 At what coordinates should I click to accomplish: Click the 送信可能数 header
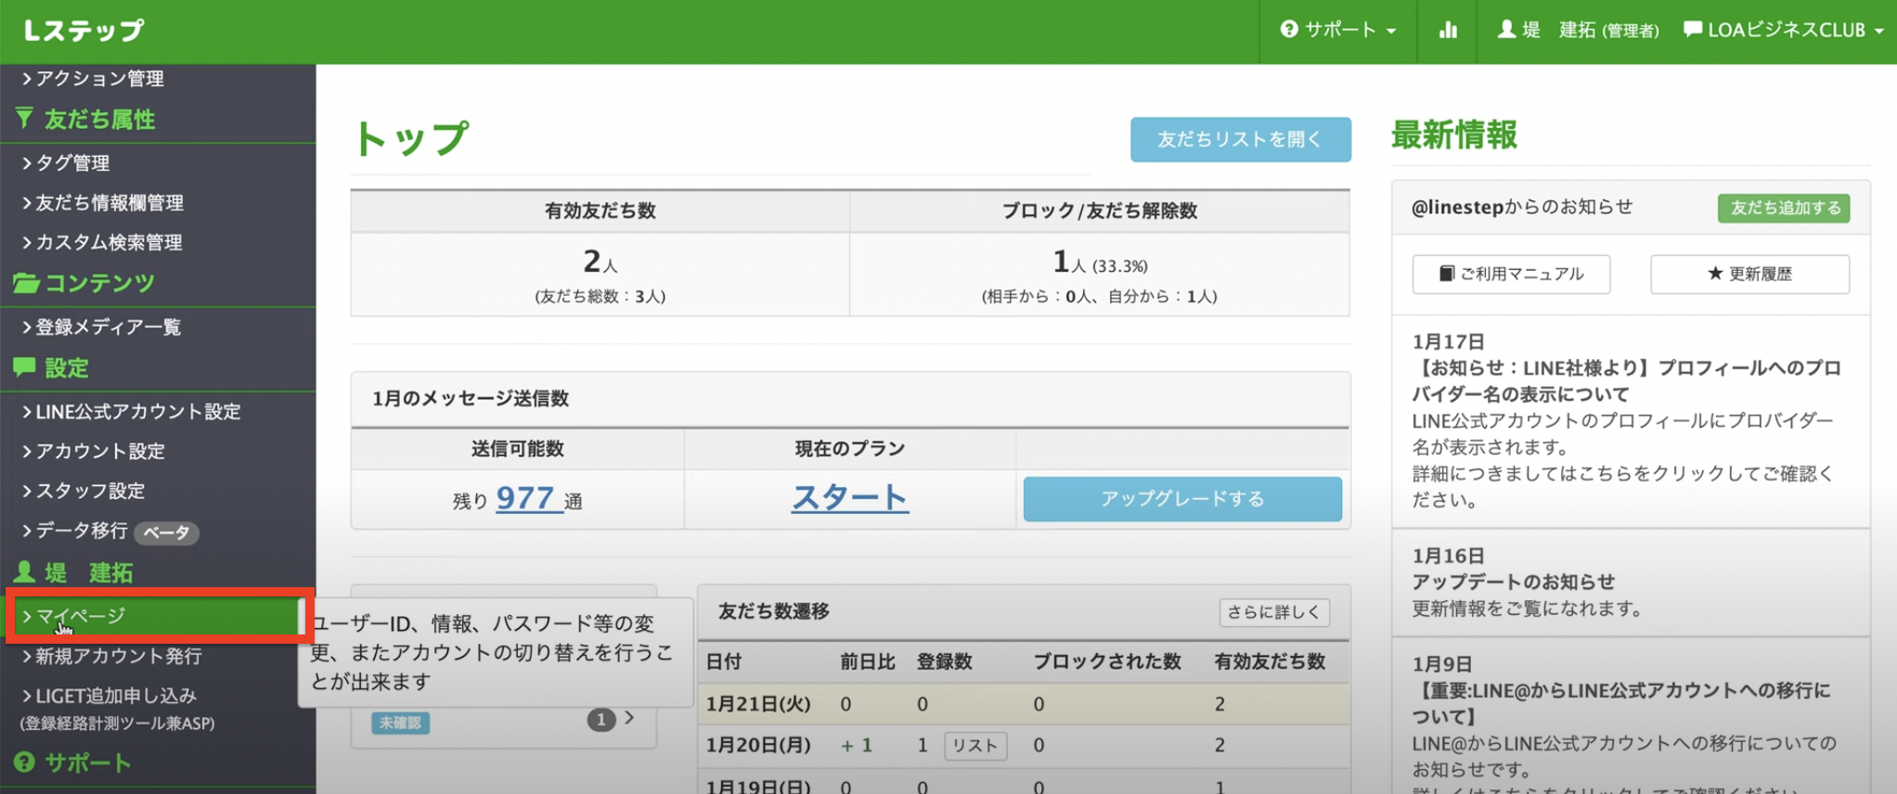518,449
